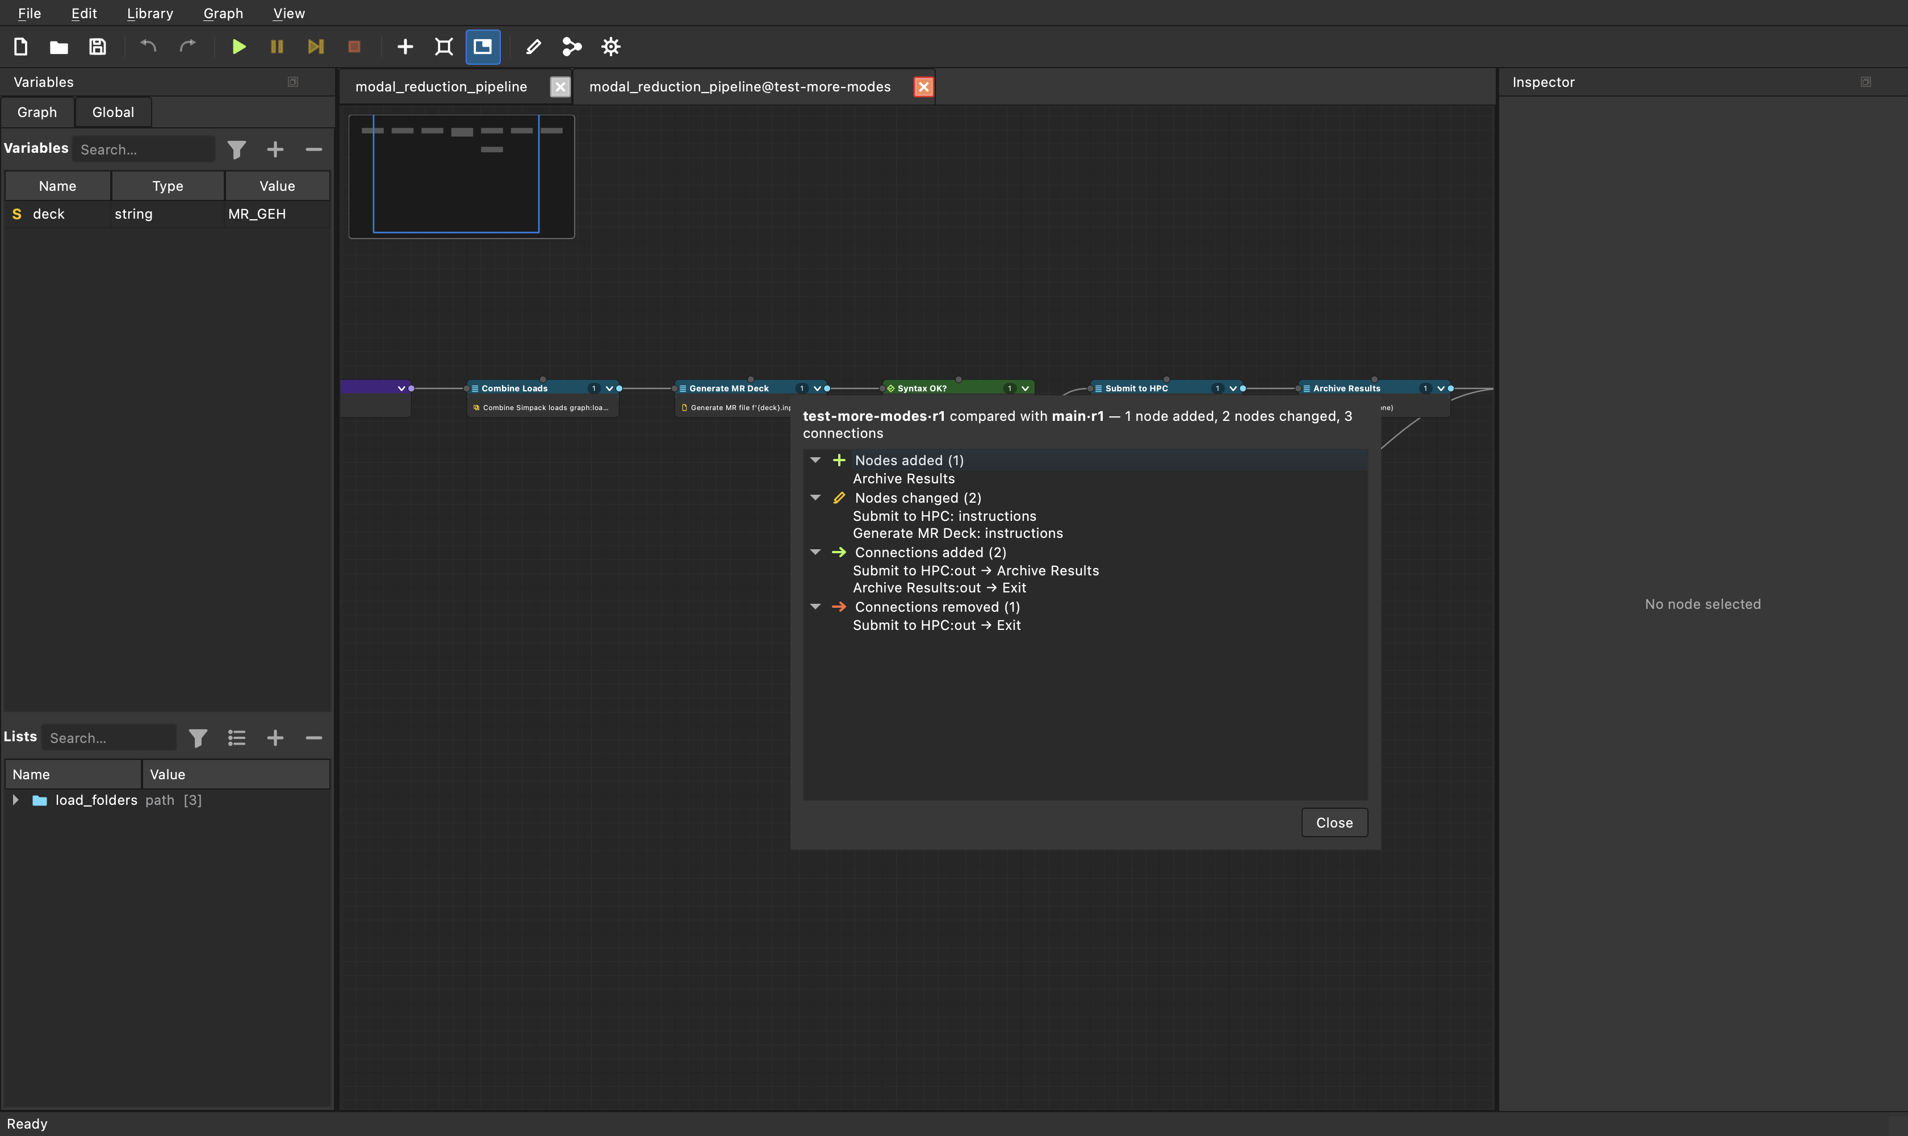Select Archive Results in nodes added
The width and height of the screenshot is (1908, 1136).
click(904, 478)
